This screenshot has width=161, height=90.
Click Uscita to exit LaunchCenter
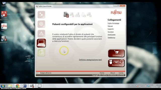point(121,73)
